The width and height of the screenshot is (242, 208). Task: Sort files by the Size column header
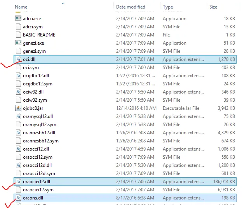click(213, 7)
